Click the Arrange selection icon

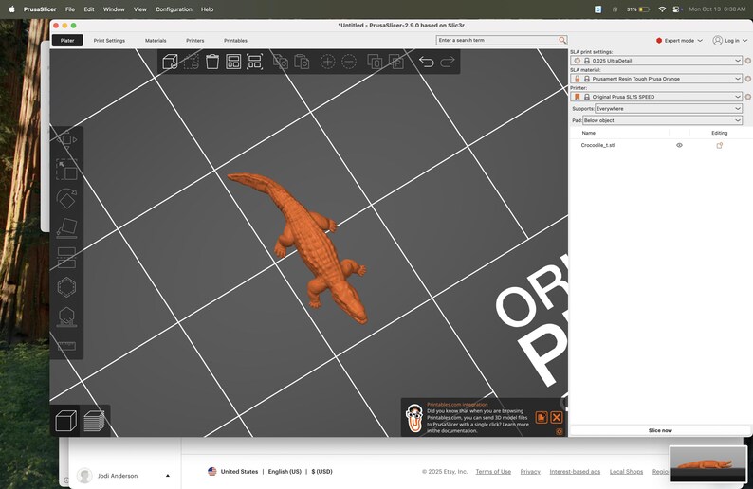click(x=254, y=62)
